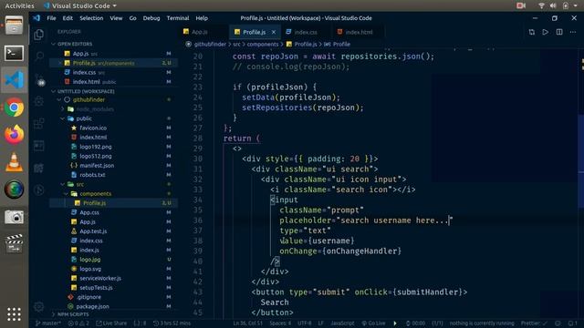This screenshot has height=328, width=584.
Task: Open the Terminal menu
Action: pos(178,18)
